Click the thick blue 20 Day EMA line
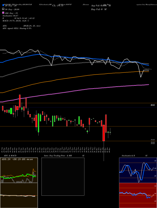 [x=74, y=58]
